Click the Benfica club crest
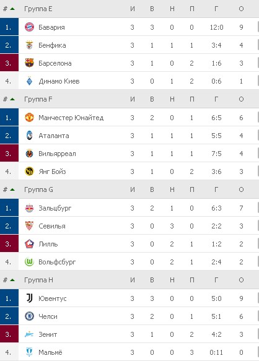Screen dimensions: 259x361 click(29, 45)
